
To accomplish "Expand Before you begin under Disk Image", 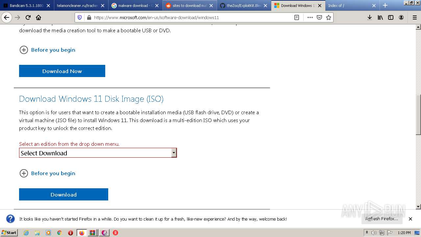I will (x=47, y=173).
